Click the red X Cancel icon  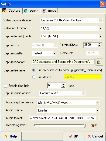(x=89, y=136)
